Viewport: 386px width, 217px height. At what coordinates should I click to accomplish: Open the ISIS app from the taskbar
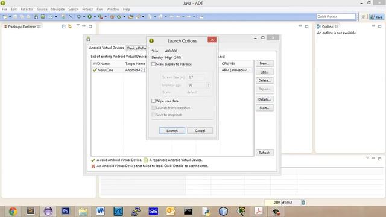(x=153, y=212)
